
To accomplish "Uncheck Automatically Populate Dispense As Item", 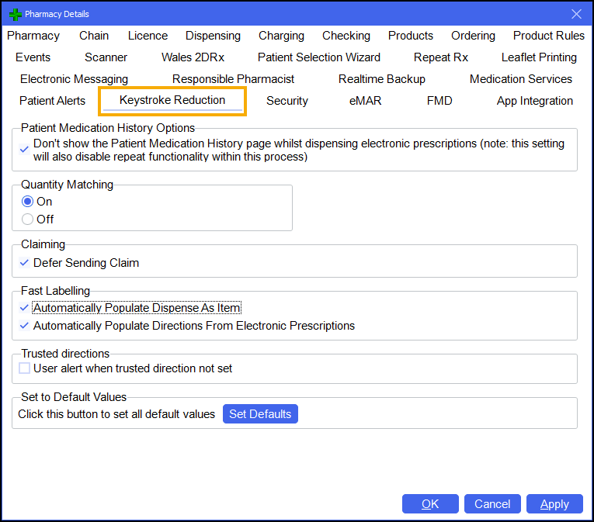I will pos(25,308).
